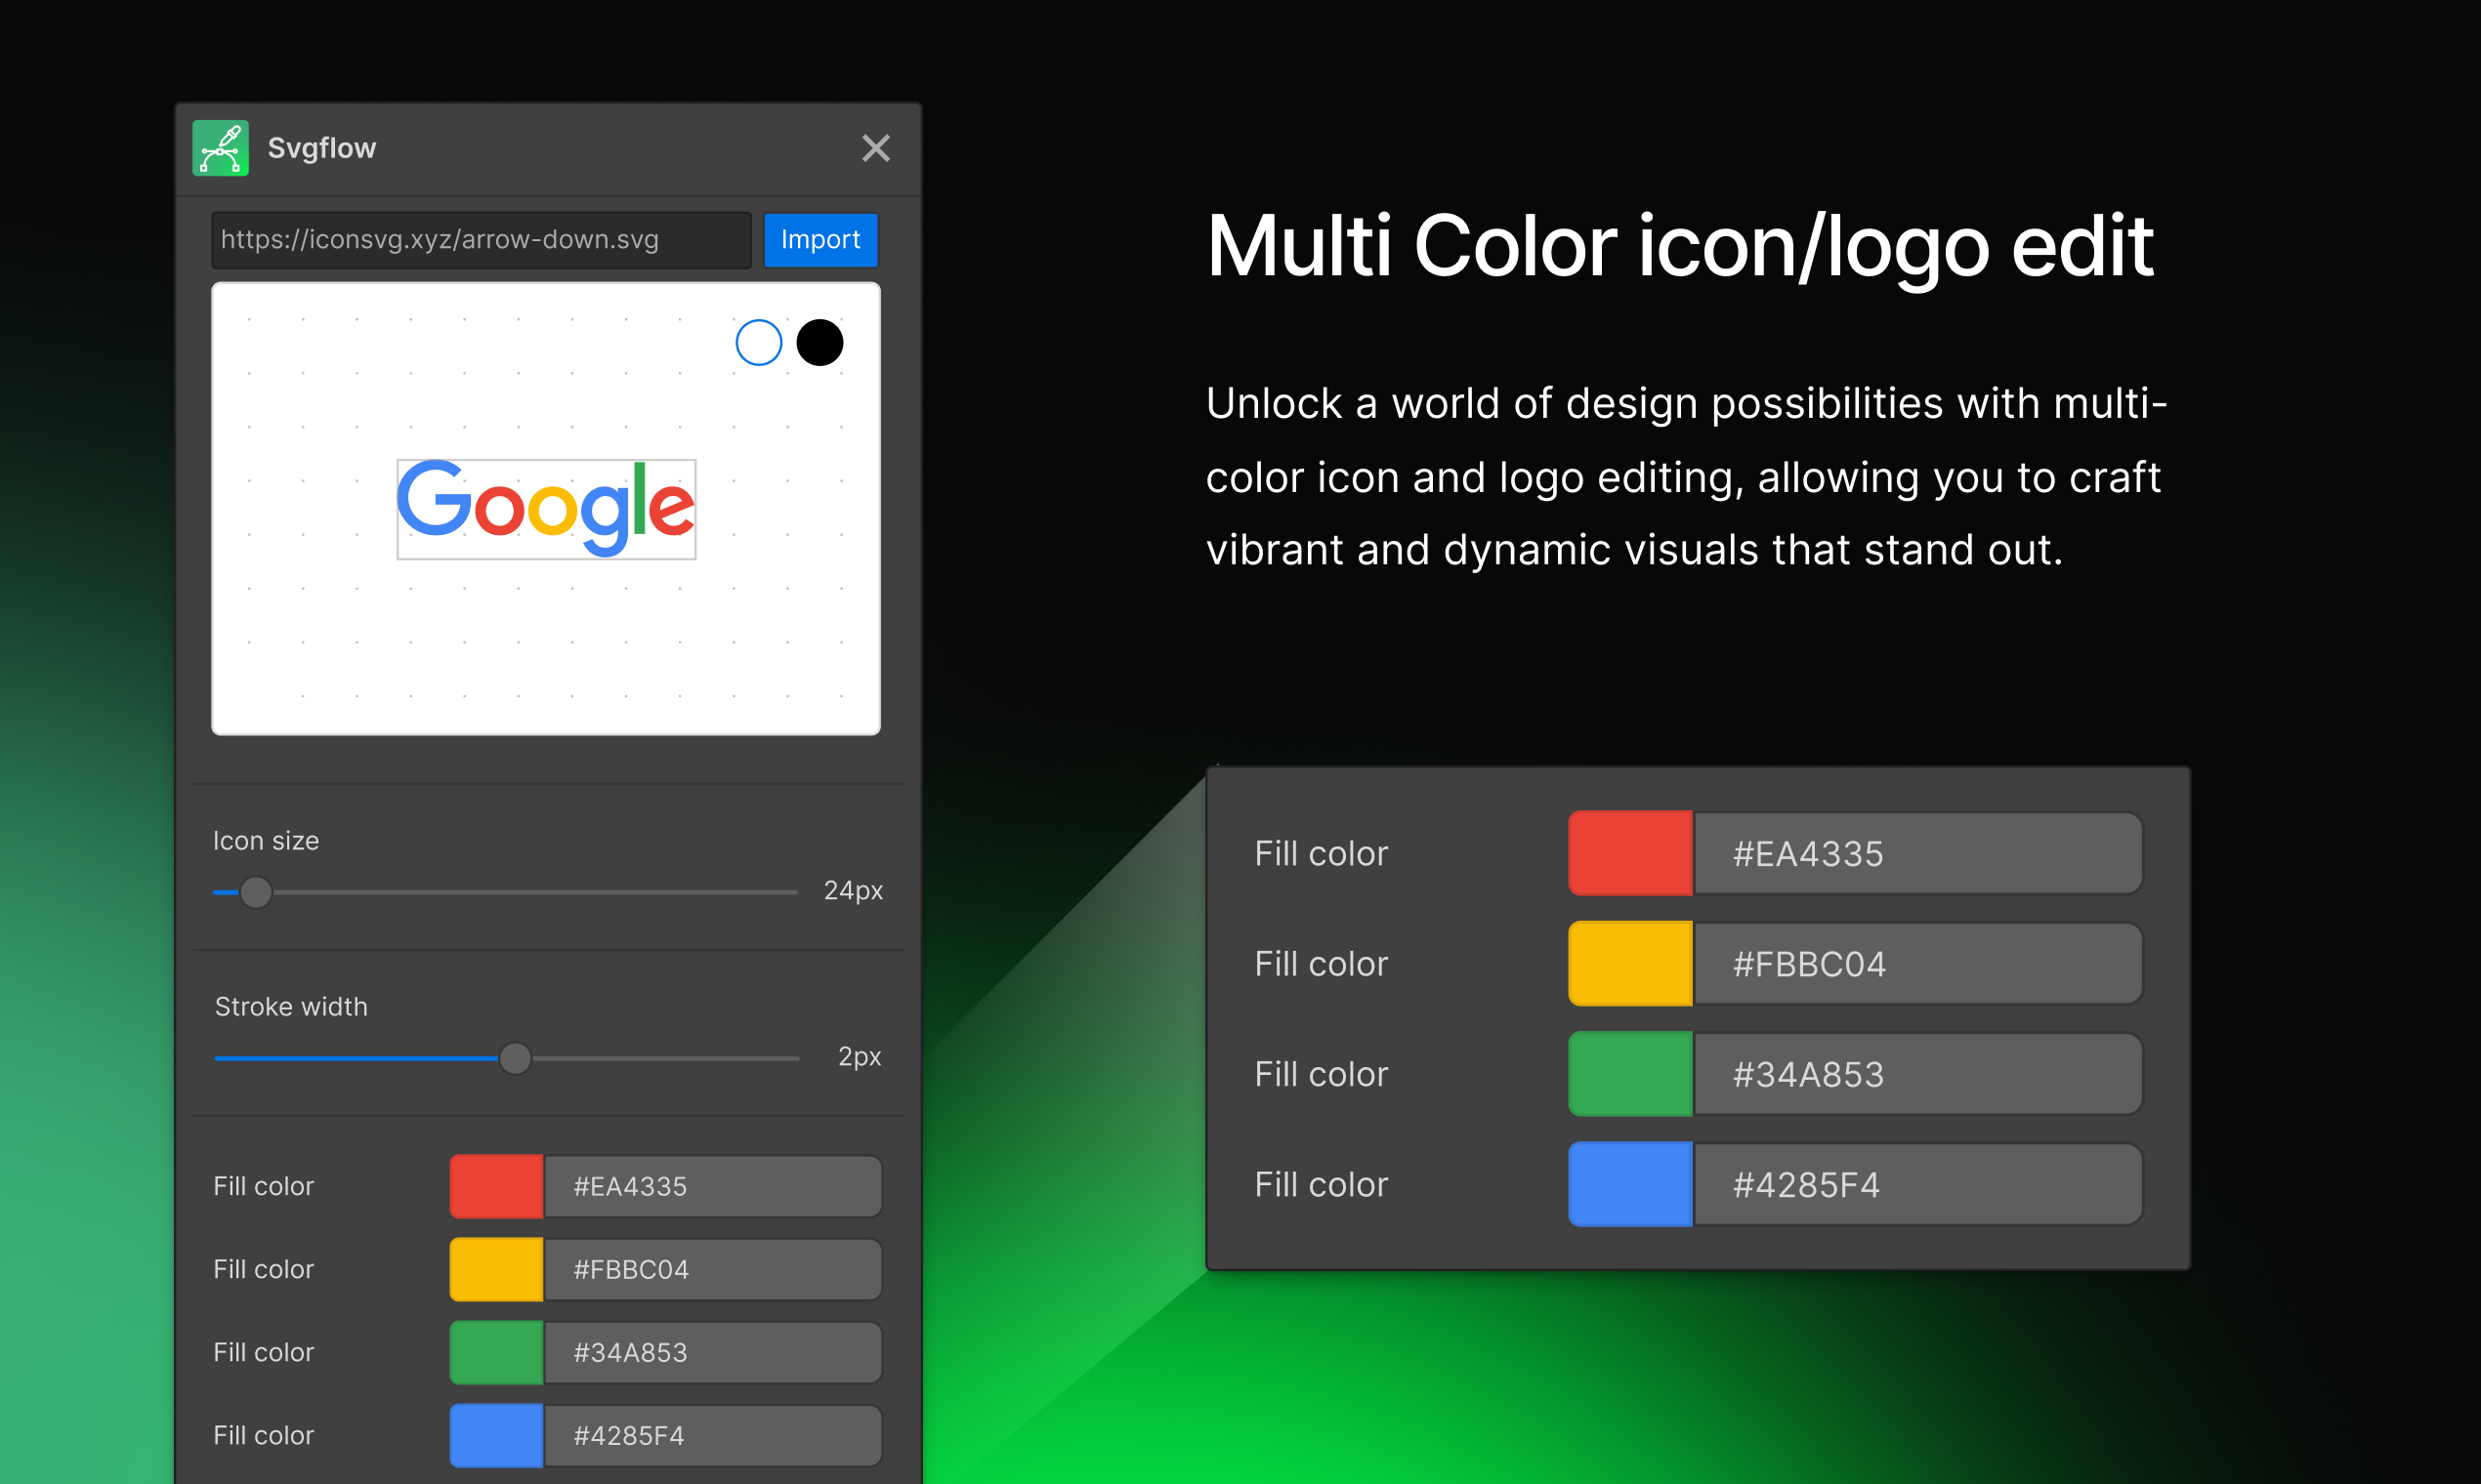Click the Icon size slider handle
The width and height of the screenshot is (2481, 1484).
point(256,892)
